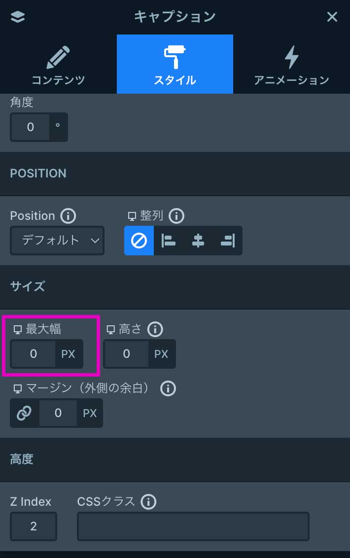
Task: Toggle the margin link icon
Action: 24,413
